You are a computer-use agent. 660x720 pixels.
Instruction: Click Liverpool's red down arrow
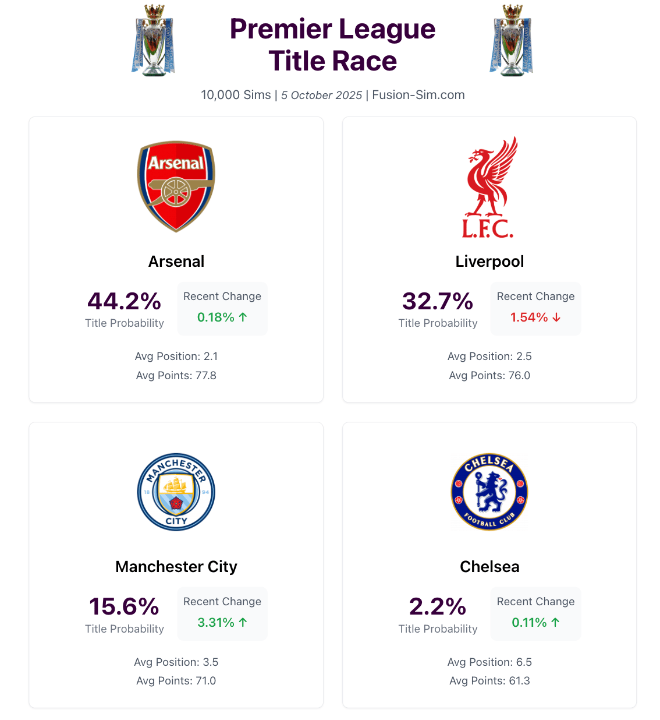click(556, 317)
